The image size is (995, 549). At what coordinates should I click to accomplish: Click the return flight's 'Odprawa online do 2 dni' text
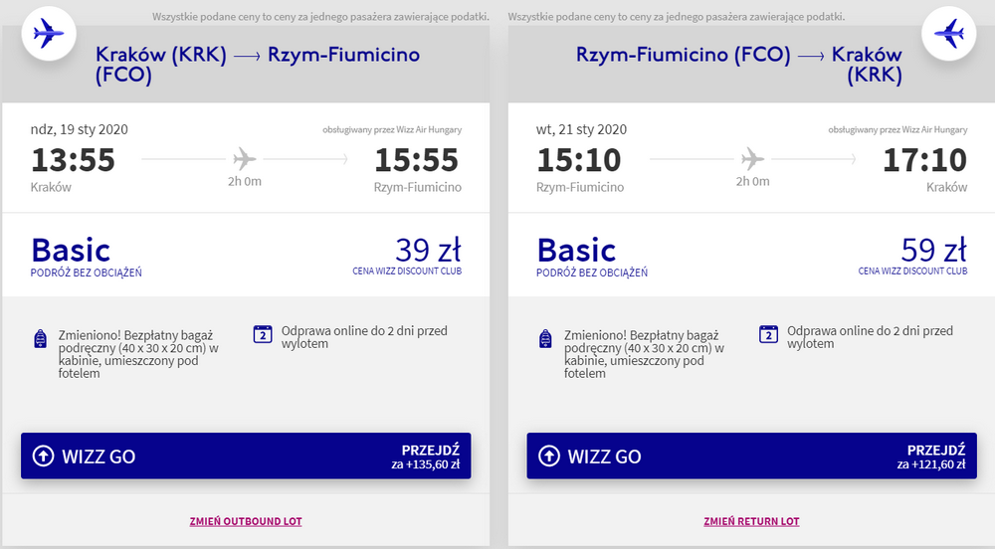pyautogui.click(x=870, y=336)
